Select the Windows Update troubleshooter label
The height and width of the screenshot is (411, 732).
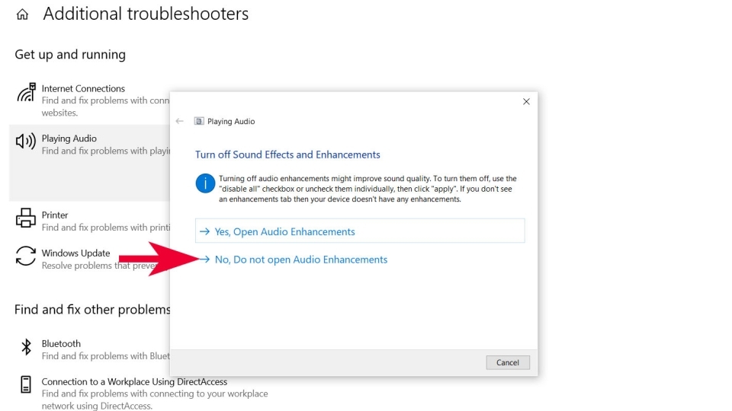tap(75, 253)
